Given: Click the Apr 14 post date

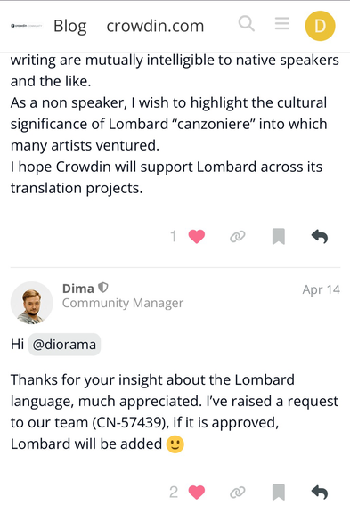Looking at the screenshot, I should [322, 289].
